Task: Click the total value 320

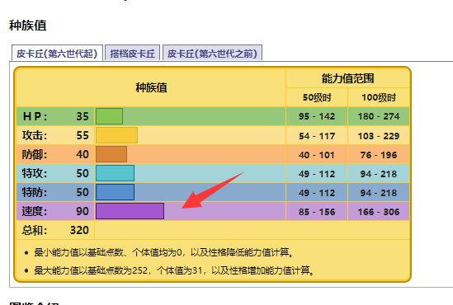Action: click(79, 230)
